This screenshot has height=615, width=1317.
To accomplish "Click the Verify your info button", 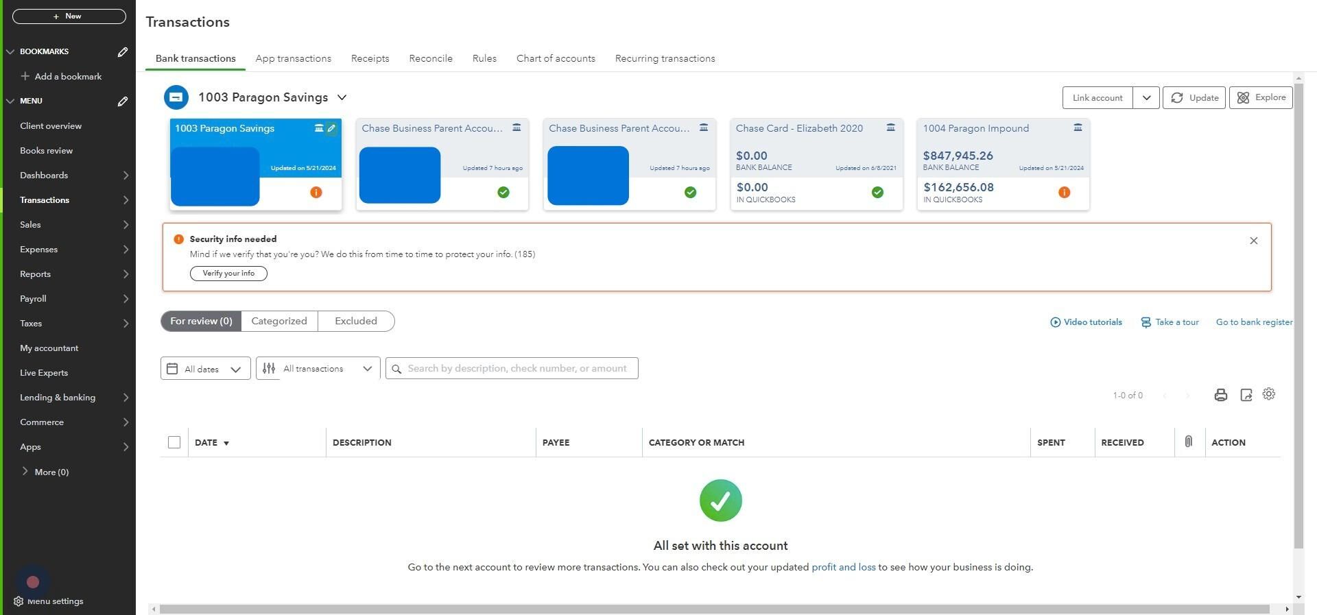I will point(228,274).
